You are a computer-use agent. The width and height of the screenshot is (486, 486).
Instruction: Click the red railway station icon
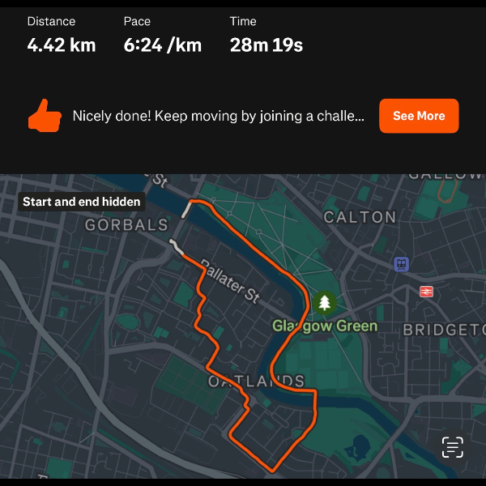pyautogui.click(x=426, y=292)
